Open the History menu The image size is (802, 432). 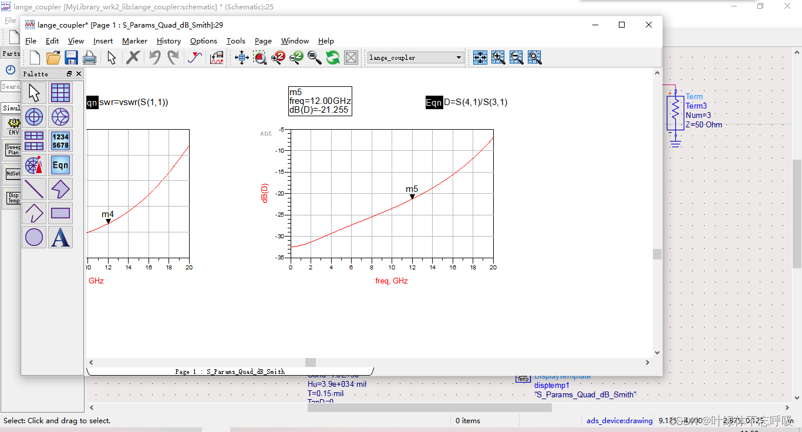click(169, 41)
